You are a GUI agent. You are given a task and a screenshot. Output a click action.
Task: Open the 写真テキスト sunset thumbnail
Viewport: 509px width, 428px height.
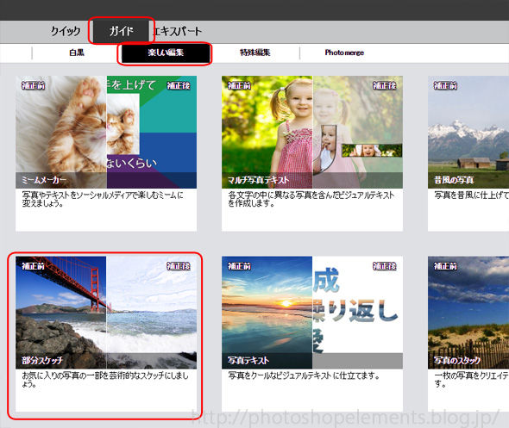[312, 313]
